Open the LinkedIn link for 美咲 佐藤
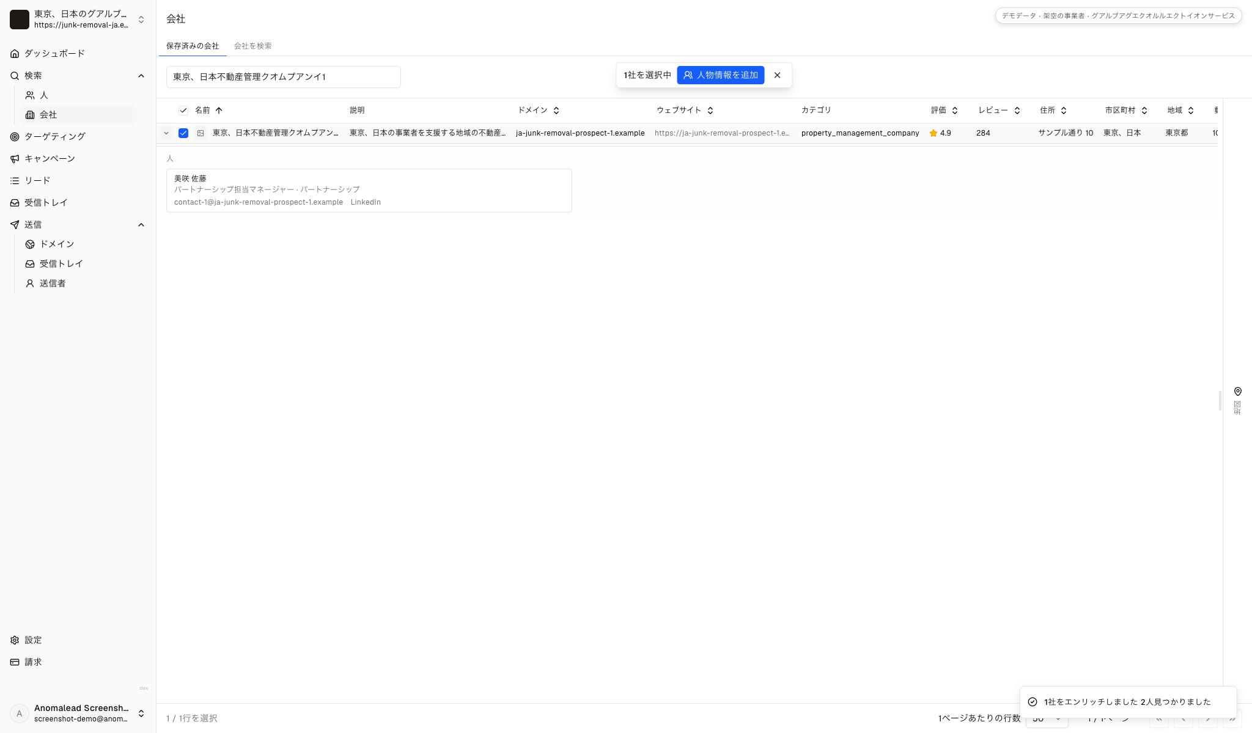 pyautogui.click(x=366, y=202)
